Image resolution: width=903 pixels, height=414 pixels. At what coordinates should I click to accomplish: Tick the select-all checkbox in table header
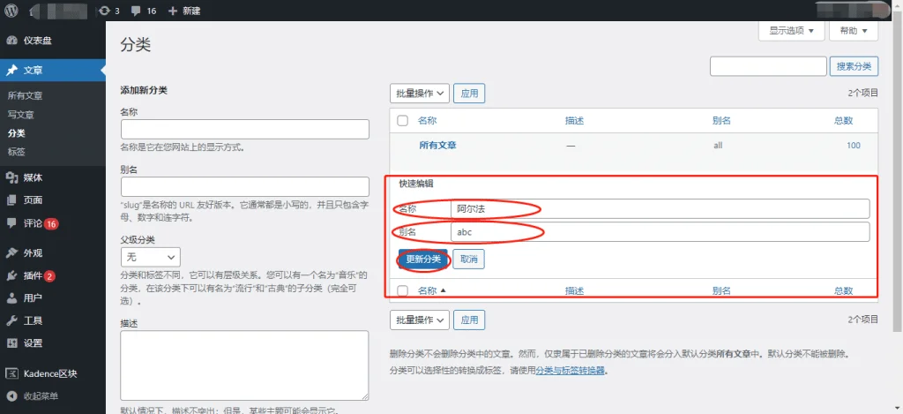click(x=403, y=121)
